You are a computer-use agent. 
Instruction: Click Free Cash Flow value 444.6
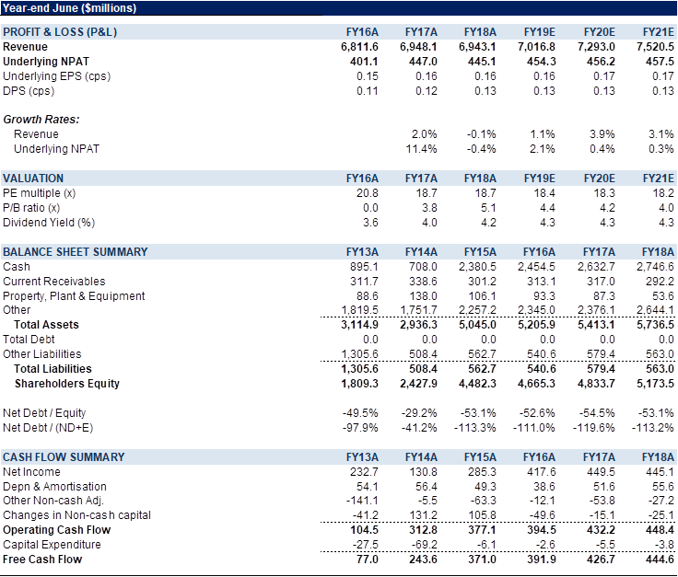coord(660,560)
